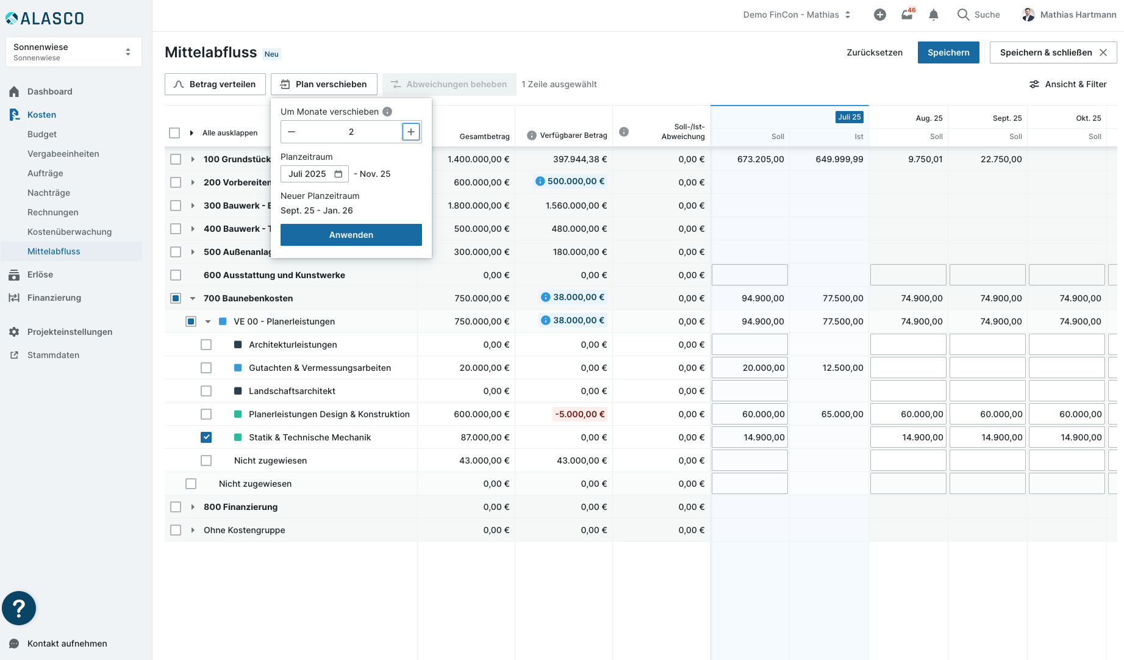Go to Budget in the sidebar
Viewport: 1124px width, 660px height.
click(42, 134)
